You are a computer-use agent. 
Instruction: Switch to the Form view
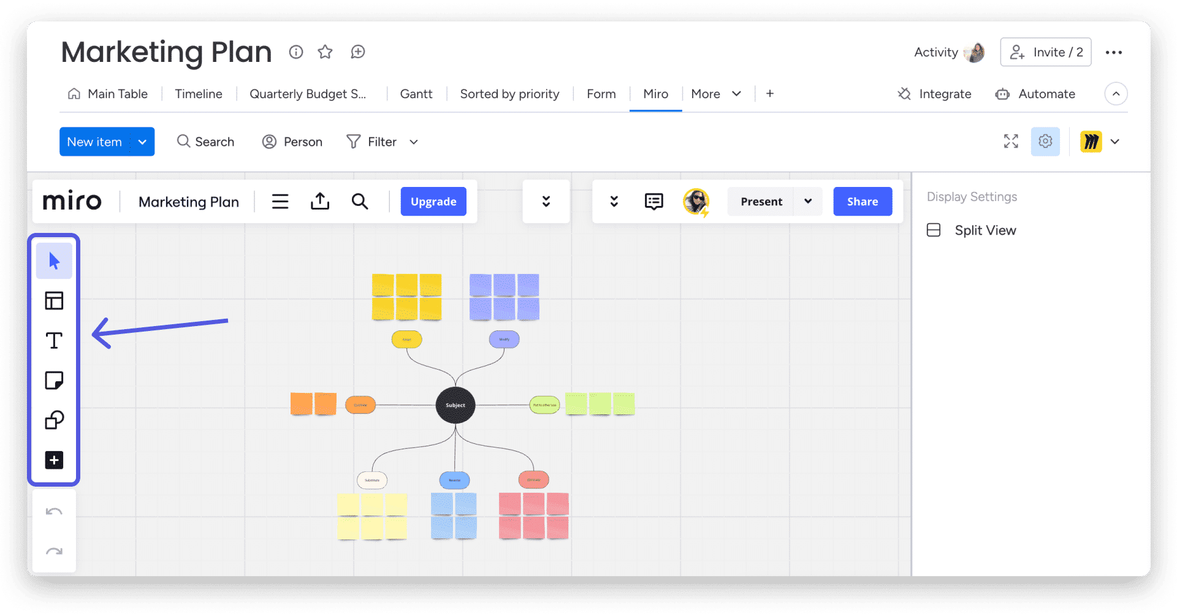(601, 94)
